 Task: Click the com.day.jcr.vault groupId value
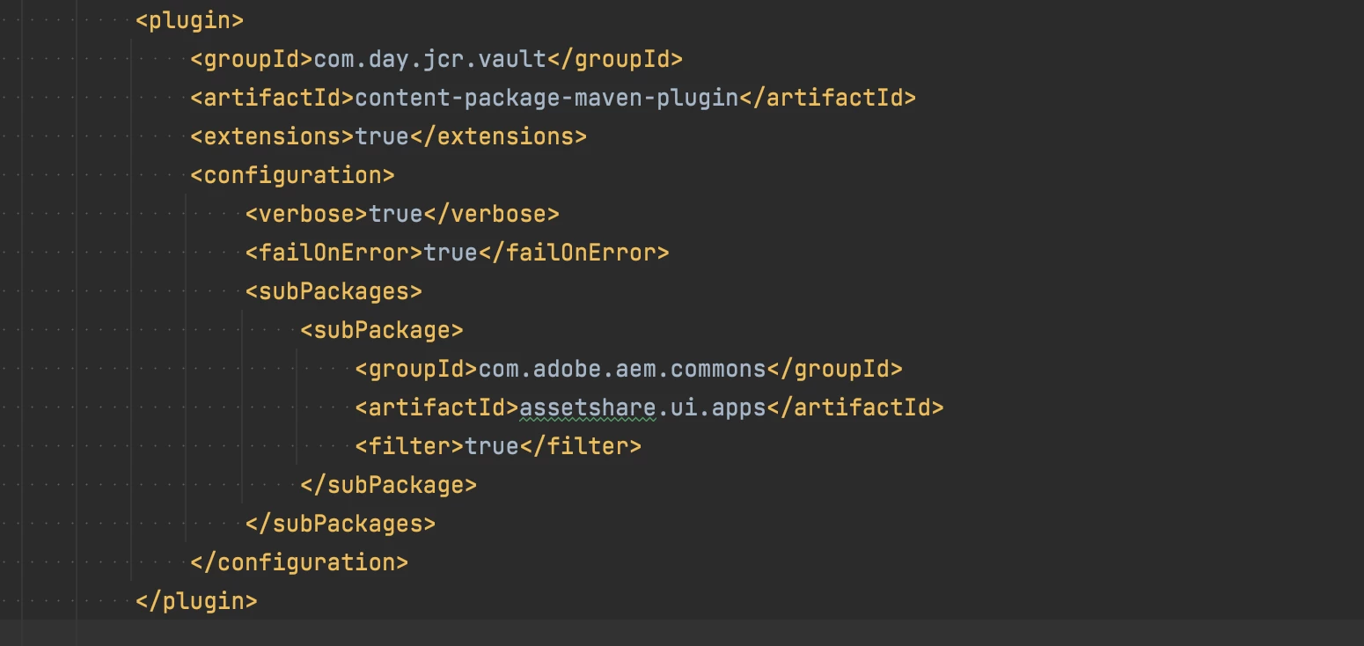pos(430,59)
